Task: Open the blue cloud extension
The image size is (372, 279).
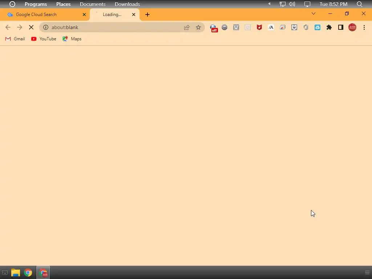Action: coord(318,27)
